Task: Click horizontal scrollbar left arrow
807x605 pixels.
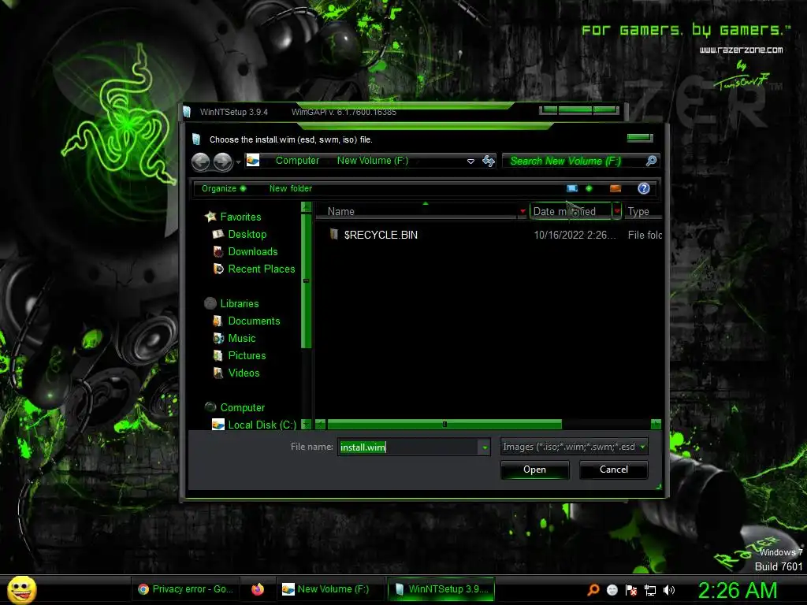Action: (320, 425)
